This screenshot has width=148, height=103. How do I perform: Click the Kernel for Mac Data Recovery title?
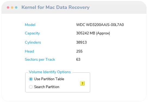point(55,7)
